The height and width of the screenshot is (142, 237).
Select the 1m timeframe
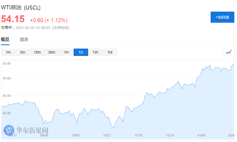[x=8, y=52]
